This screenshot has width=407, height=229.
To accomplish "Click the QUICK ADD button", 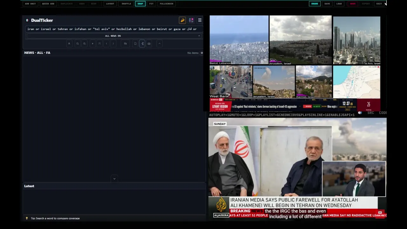I will (x=48, y=4).
